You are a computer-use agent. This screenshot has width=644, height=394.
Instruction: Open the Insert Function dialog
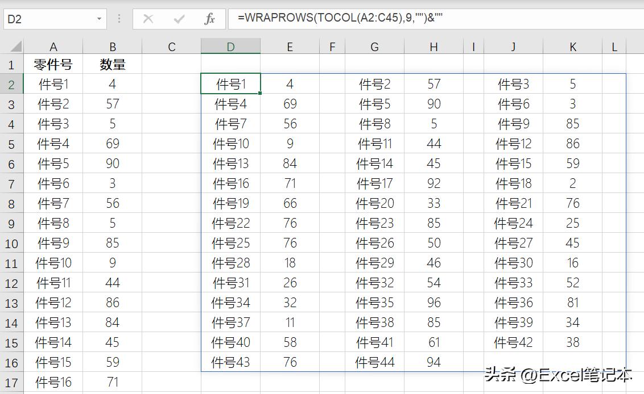tap(209, 18)
